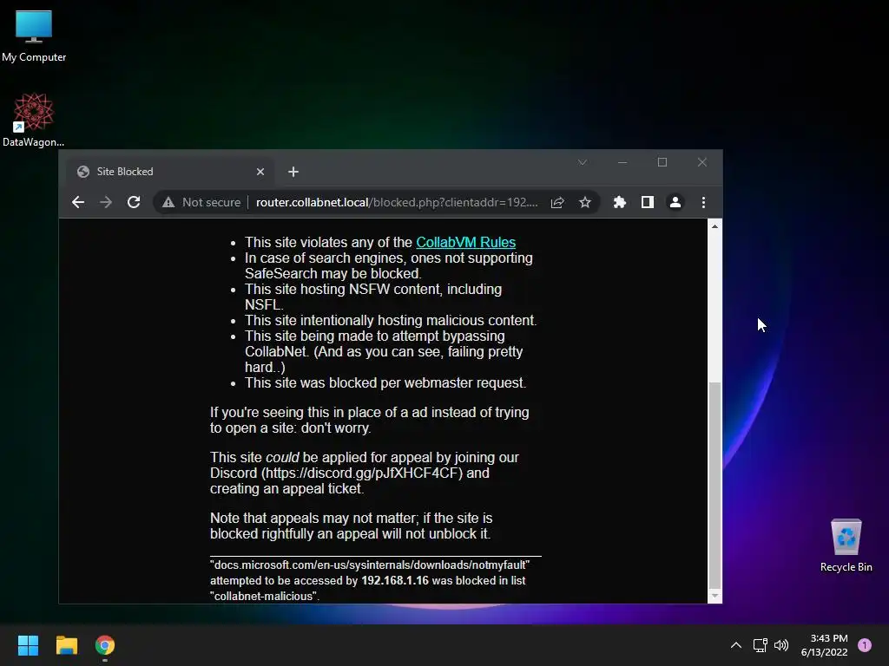
Task: Open the clock showing 3:43 PM
Action: pyautogui.click(x=825, y=645)
